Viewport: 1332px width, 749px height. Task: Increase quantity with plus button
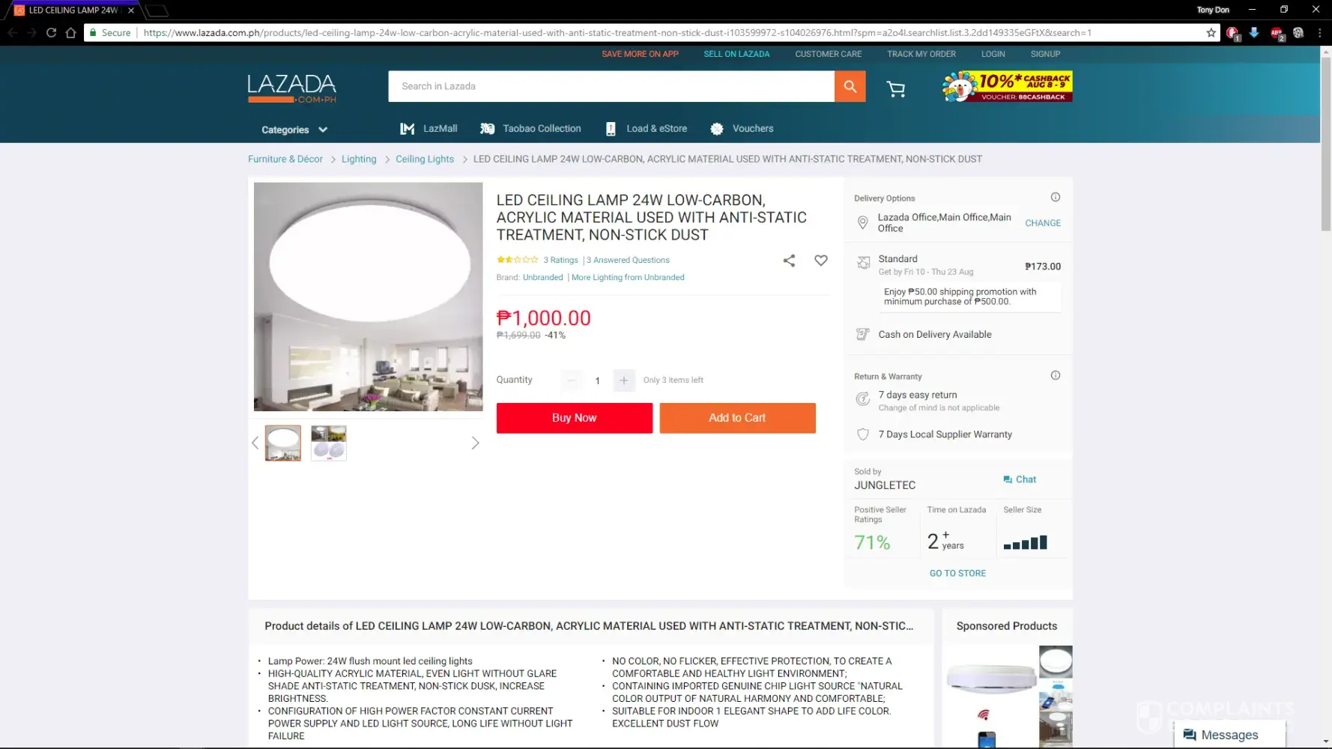623,380
